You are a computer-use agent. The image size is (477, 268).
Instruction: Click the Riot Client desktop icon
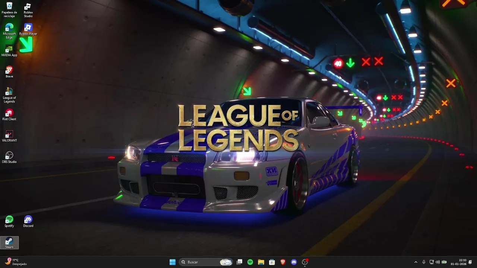pyautogui.click(x=9, y=115)
